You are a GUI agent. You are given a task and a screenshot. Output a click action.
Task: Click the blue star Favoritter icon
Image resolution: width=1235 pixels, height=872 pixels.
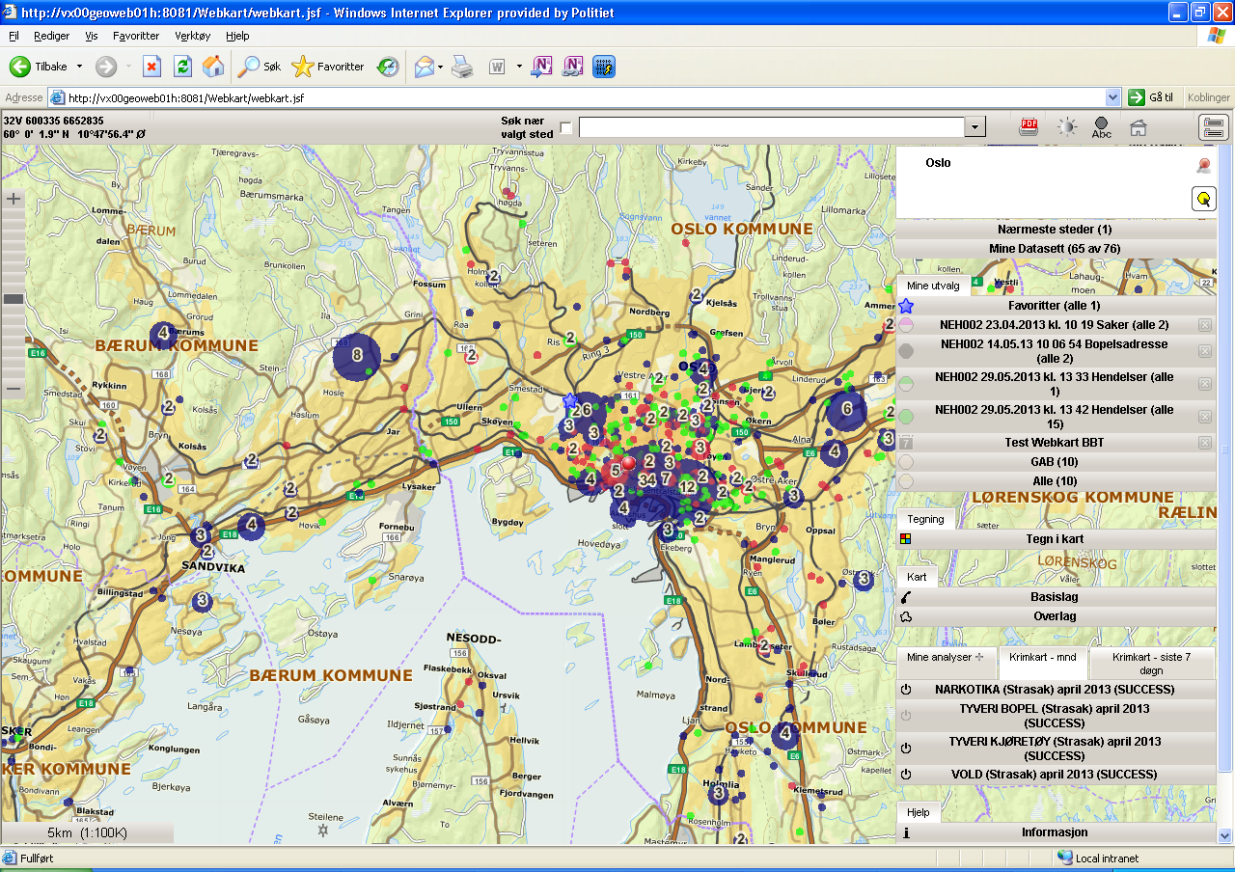coord(906,306)
